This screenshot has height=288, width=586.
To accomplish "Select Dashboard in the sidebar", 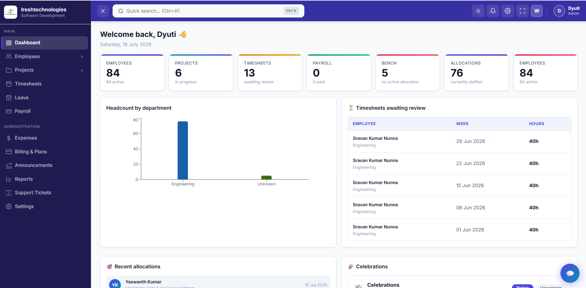I will point(45,43).
